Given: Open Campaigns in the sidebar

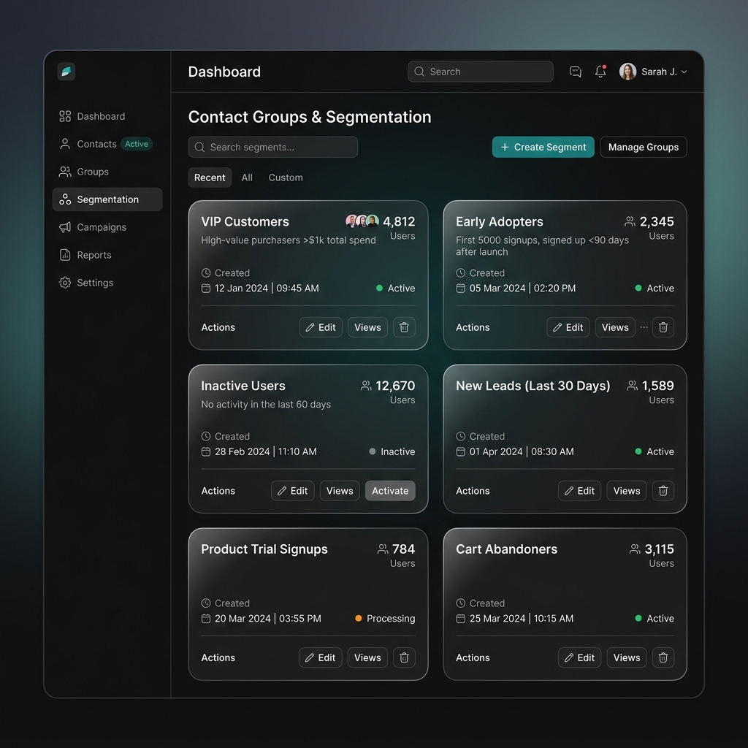Looking at the screenshot, I should coord(93,227).
